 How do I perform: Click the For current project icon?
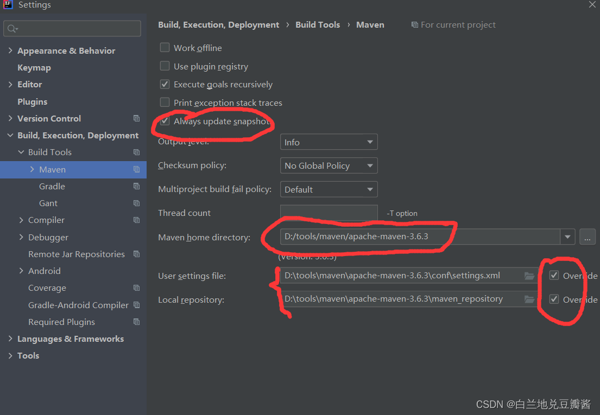coord(414,25)
